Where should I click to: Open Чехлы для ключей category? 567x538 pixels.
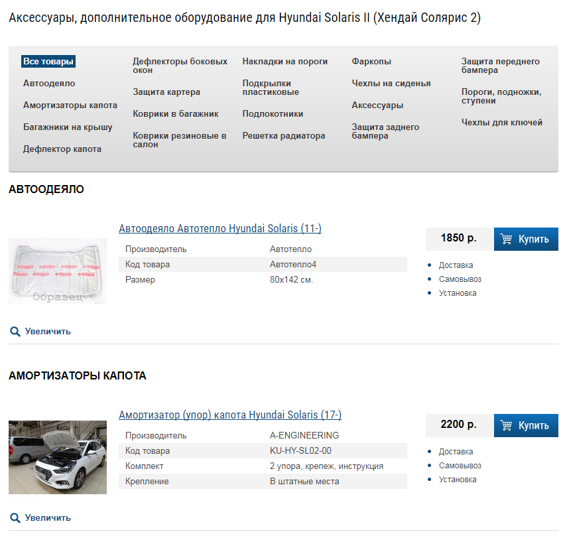pos(502,123)
